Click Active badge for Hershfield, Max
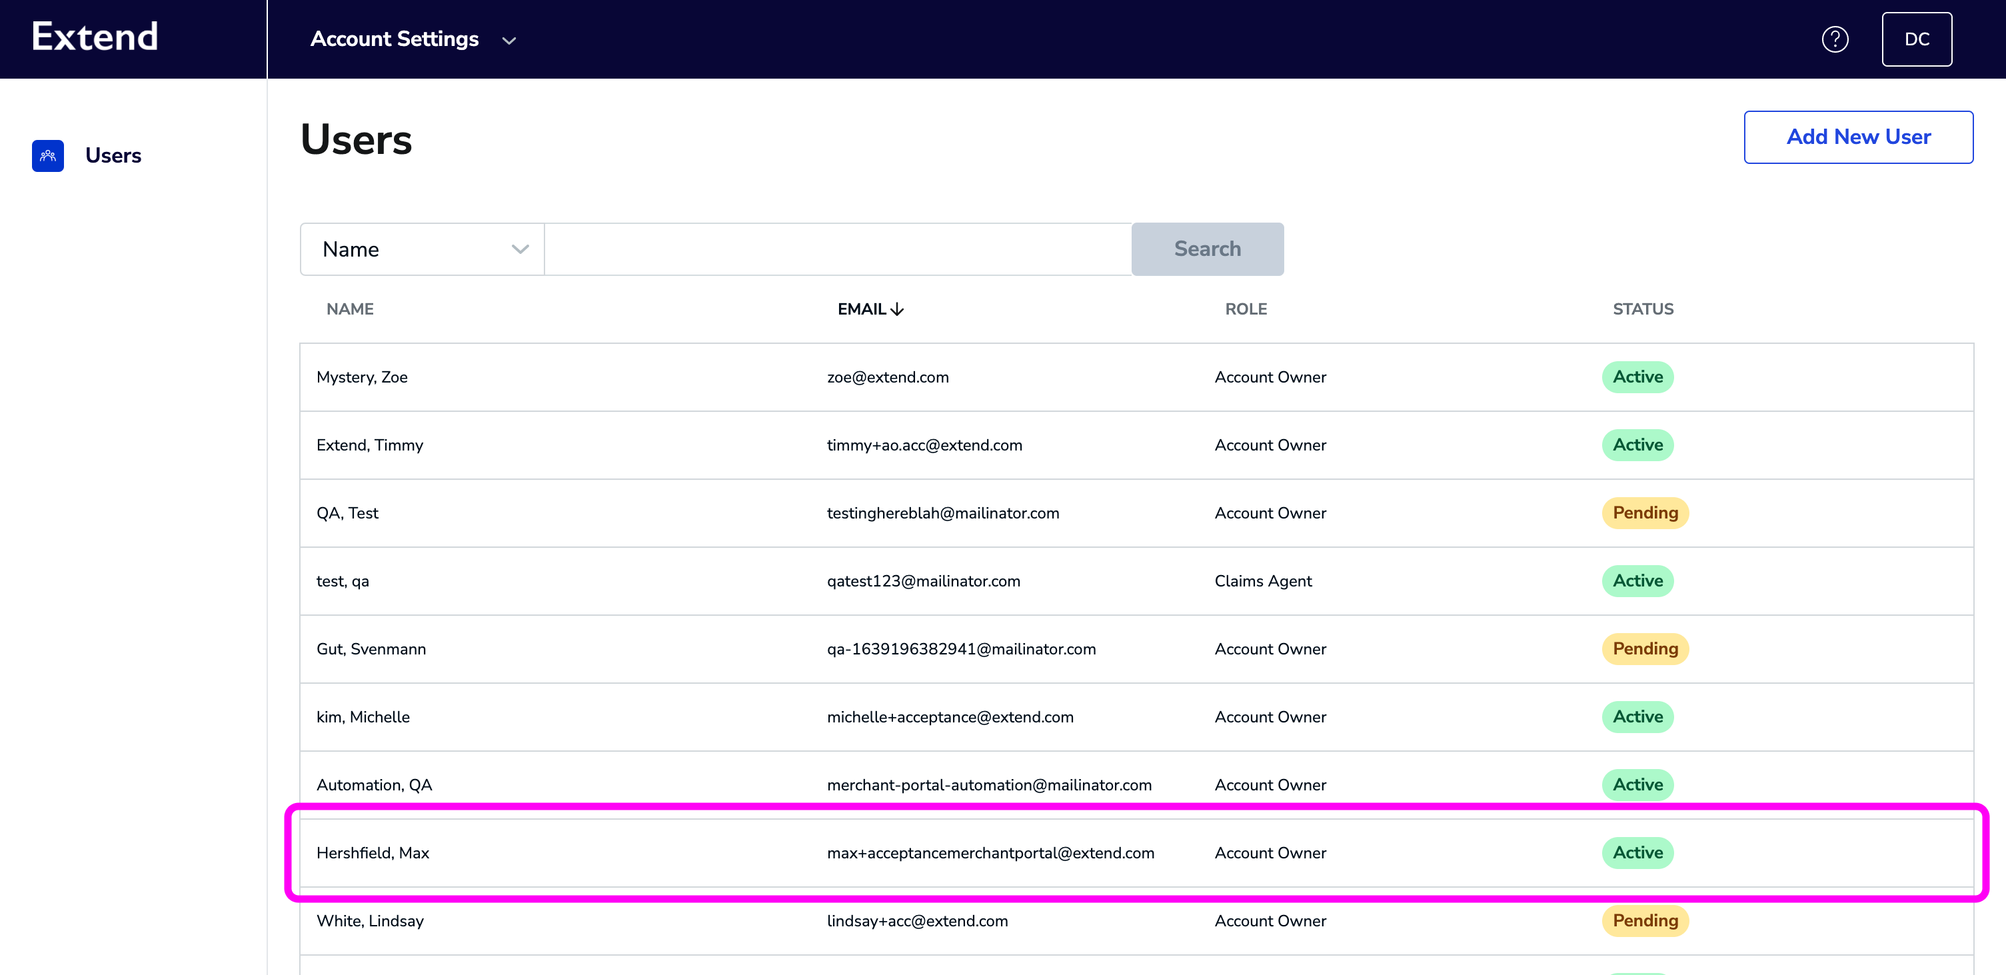The width and height of the screenshot is (2006, 975). point(1637,854)
